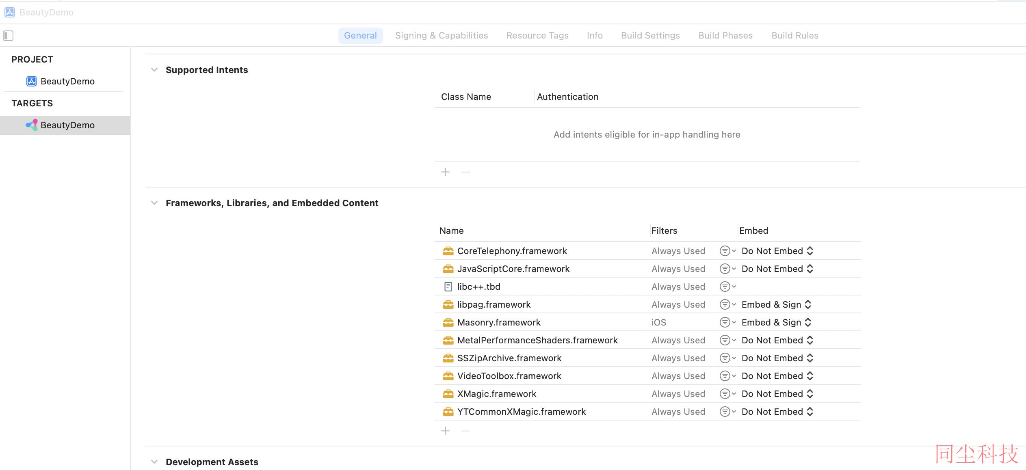Open the Build Settings tab
The width and height of the screenshot is (1026, 470).
650,36
